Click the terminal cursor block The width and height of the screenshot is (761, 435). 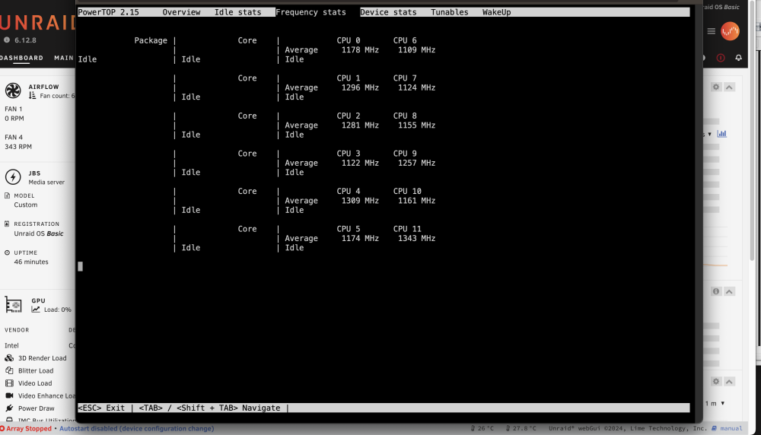tap(80, 266)
